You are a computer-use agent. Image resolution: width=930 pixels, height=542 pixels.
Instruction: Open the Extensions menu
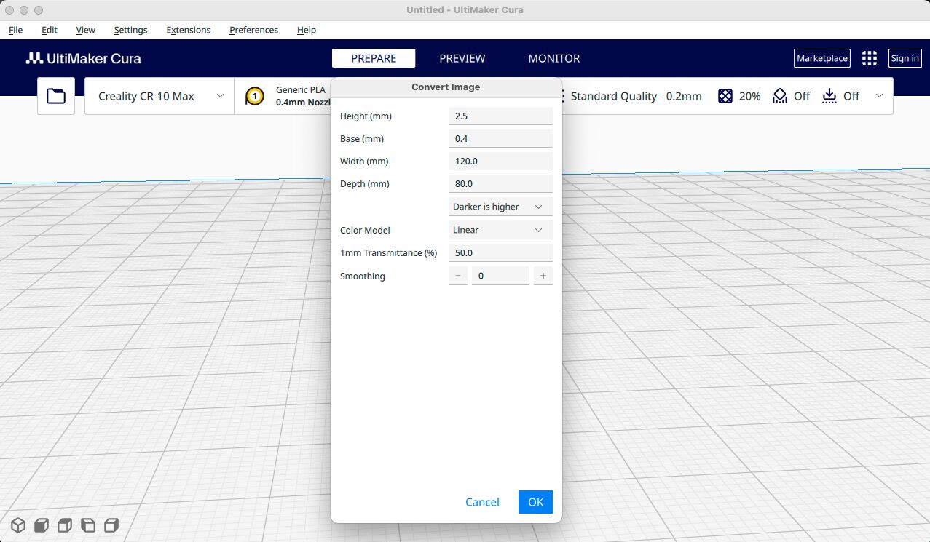(189, 30)
